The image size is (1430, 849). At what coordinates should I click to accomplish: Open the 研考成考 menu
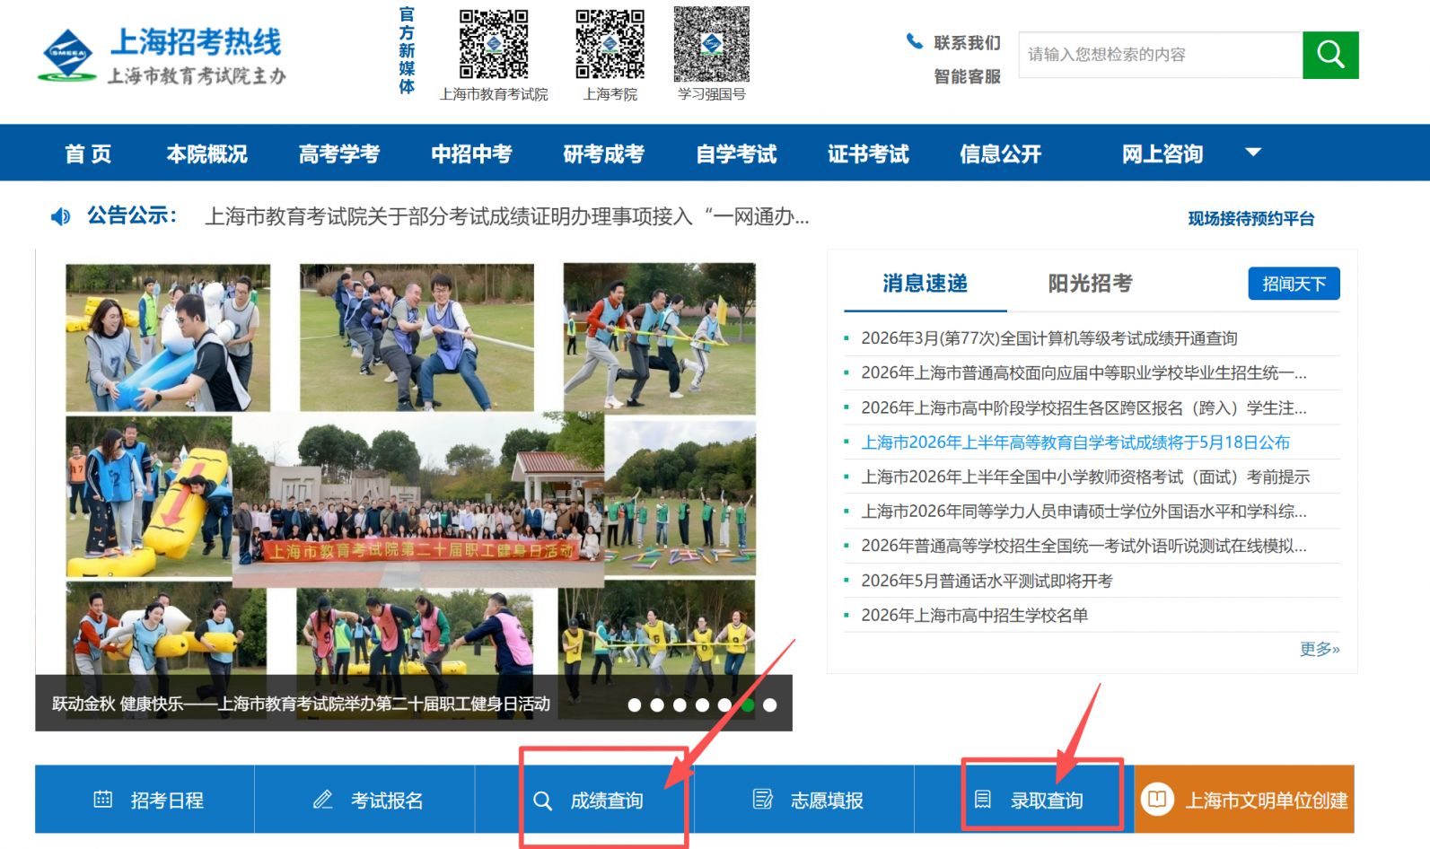click(603, 153)
